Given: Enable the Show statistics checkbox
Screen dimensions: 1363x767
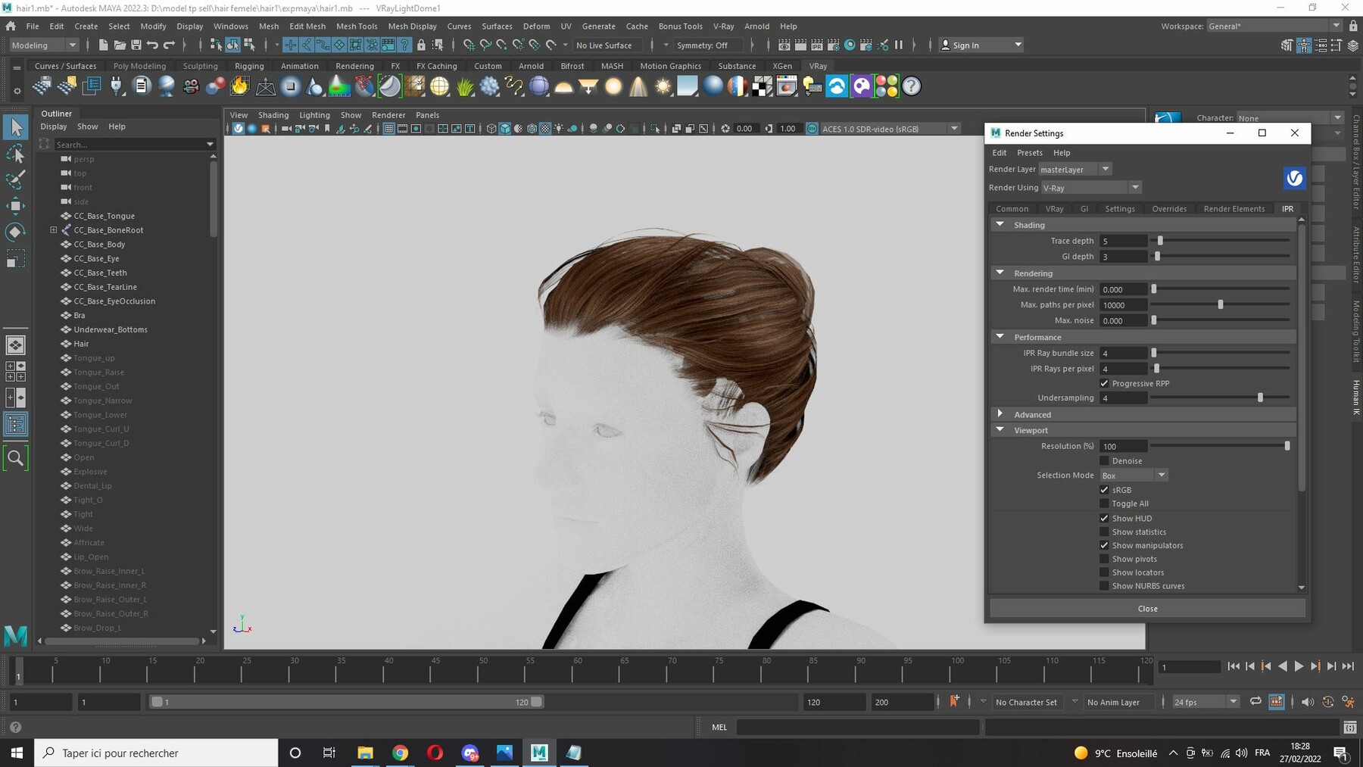Looking at the screenshot, I should (x=1104, y=532).
